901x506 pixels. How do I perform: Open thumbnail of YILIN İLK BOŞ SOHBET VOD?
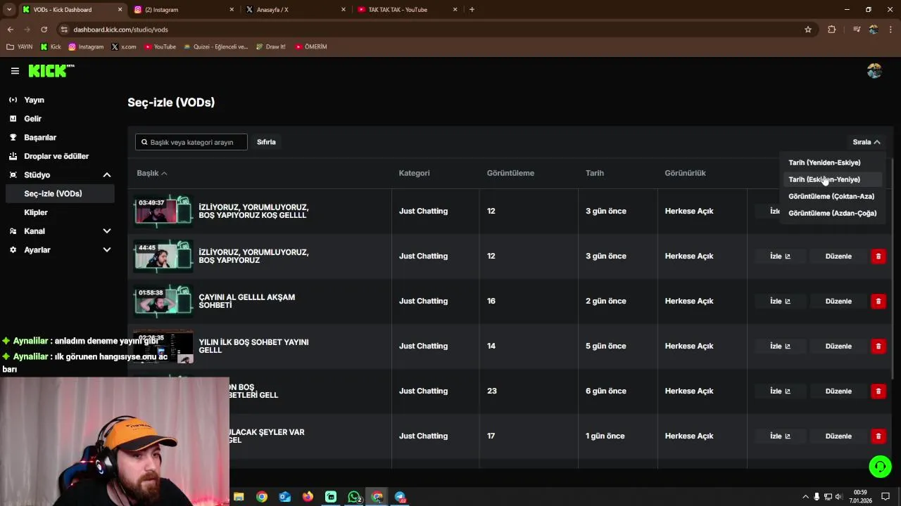(163, 346)
